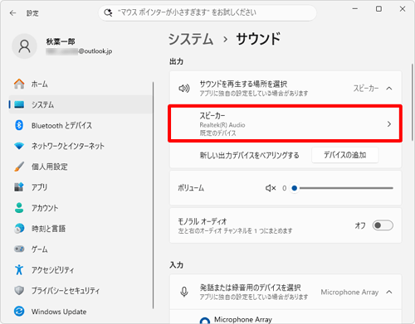Open プライバシーとセキュリティ settings page
Image resolution: width=415 pixels, height=324 pixels.
point(81,291)
